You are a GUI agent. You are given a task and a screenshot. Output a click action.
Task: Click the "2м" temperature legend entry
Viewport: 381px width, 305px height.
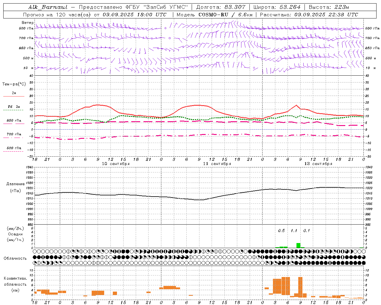click(14, 93)
